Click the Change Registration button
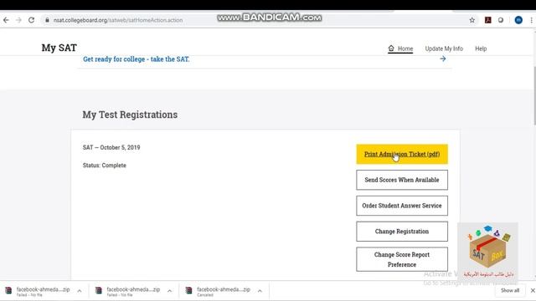 point(402,232)
